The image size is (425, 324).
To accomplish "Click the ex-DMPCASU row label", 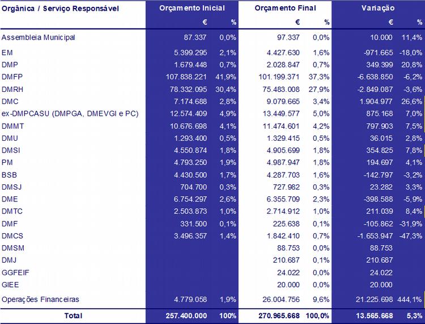I will pyautogui.click(x=70, y=114).
